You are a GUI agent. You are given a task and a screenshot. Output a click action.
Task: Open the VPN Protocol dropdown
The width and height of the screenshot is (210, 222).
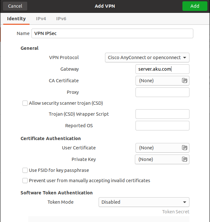click(x=147, y=58)
